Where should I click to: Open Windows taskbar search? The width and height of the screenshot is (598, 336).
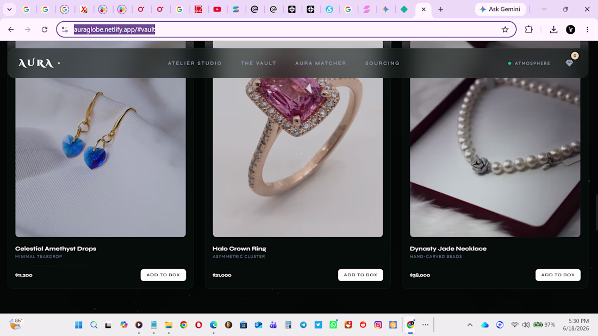coord(94,325)
